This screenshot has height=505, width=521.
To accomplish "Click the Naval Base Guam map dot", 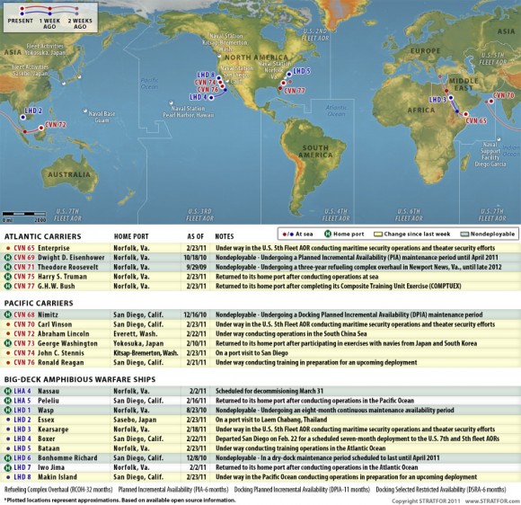I will point(85,111).
